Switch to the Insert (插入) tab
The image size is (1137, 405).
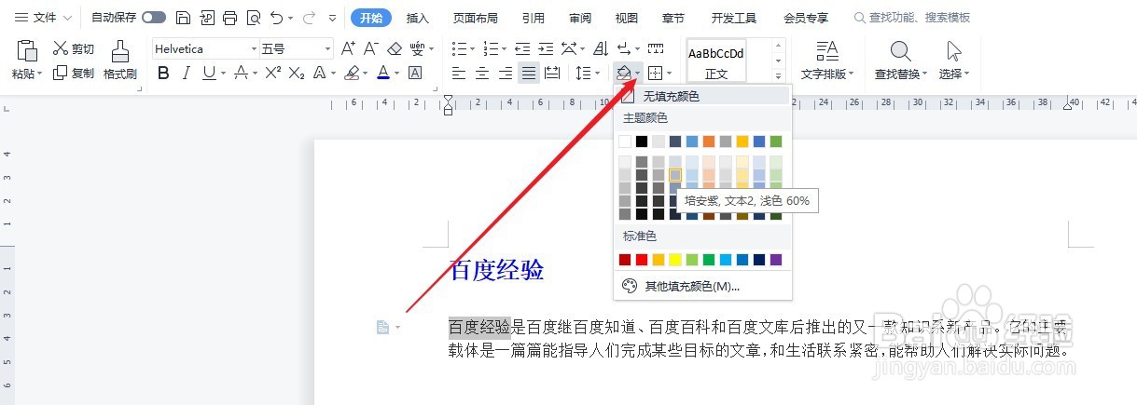(418, 18)
